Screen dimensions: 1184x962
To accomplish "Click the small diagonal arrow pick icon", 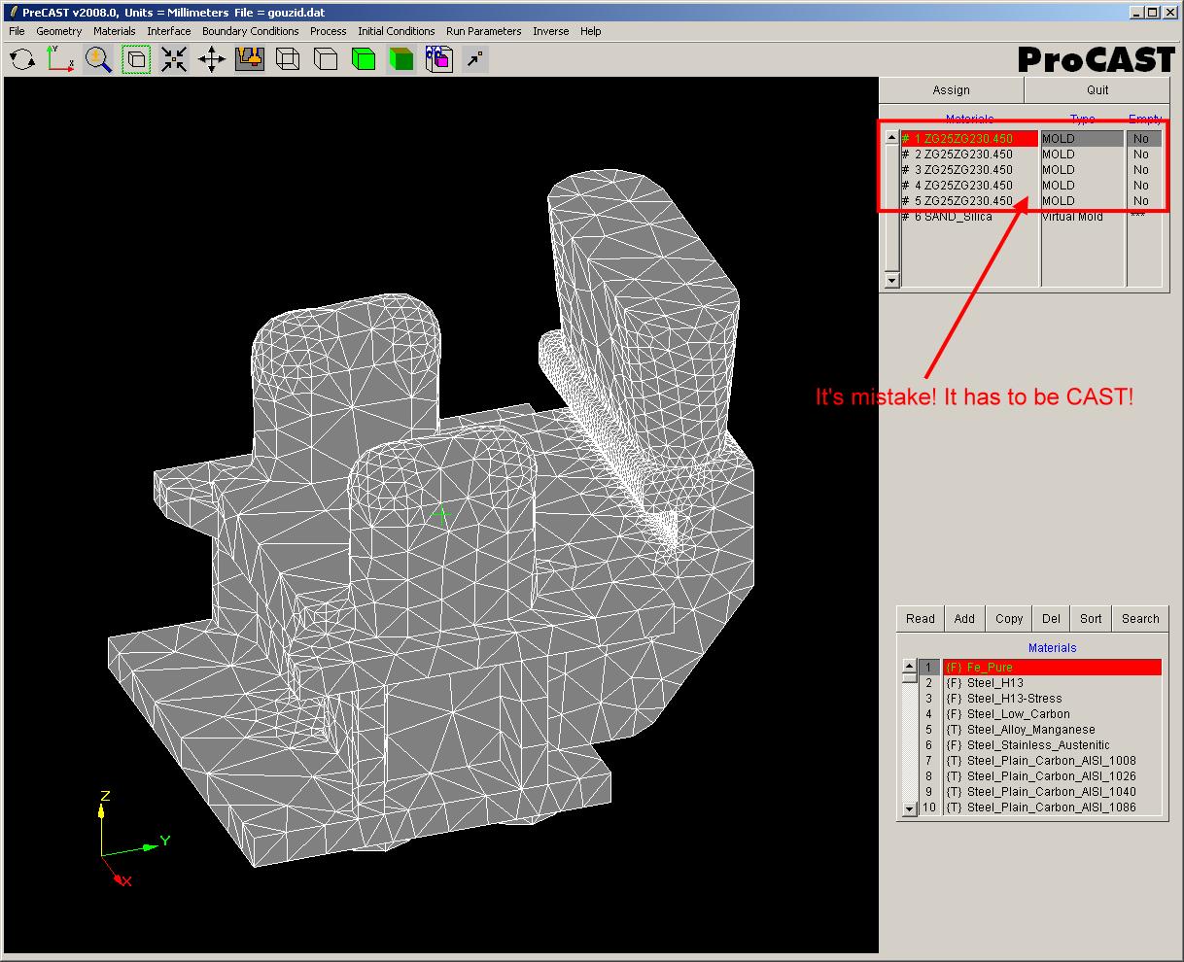I will point(474,60).
